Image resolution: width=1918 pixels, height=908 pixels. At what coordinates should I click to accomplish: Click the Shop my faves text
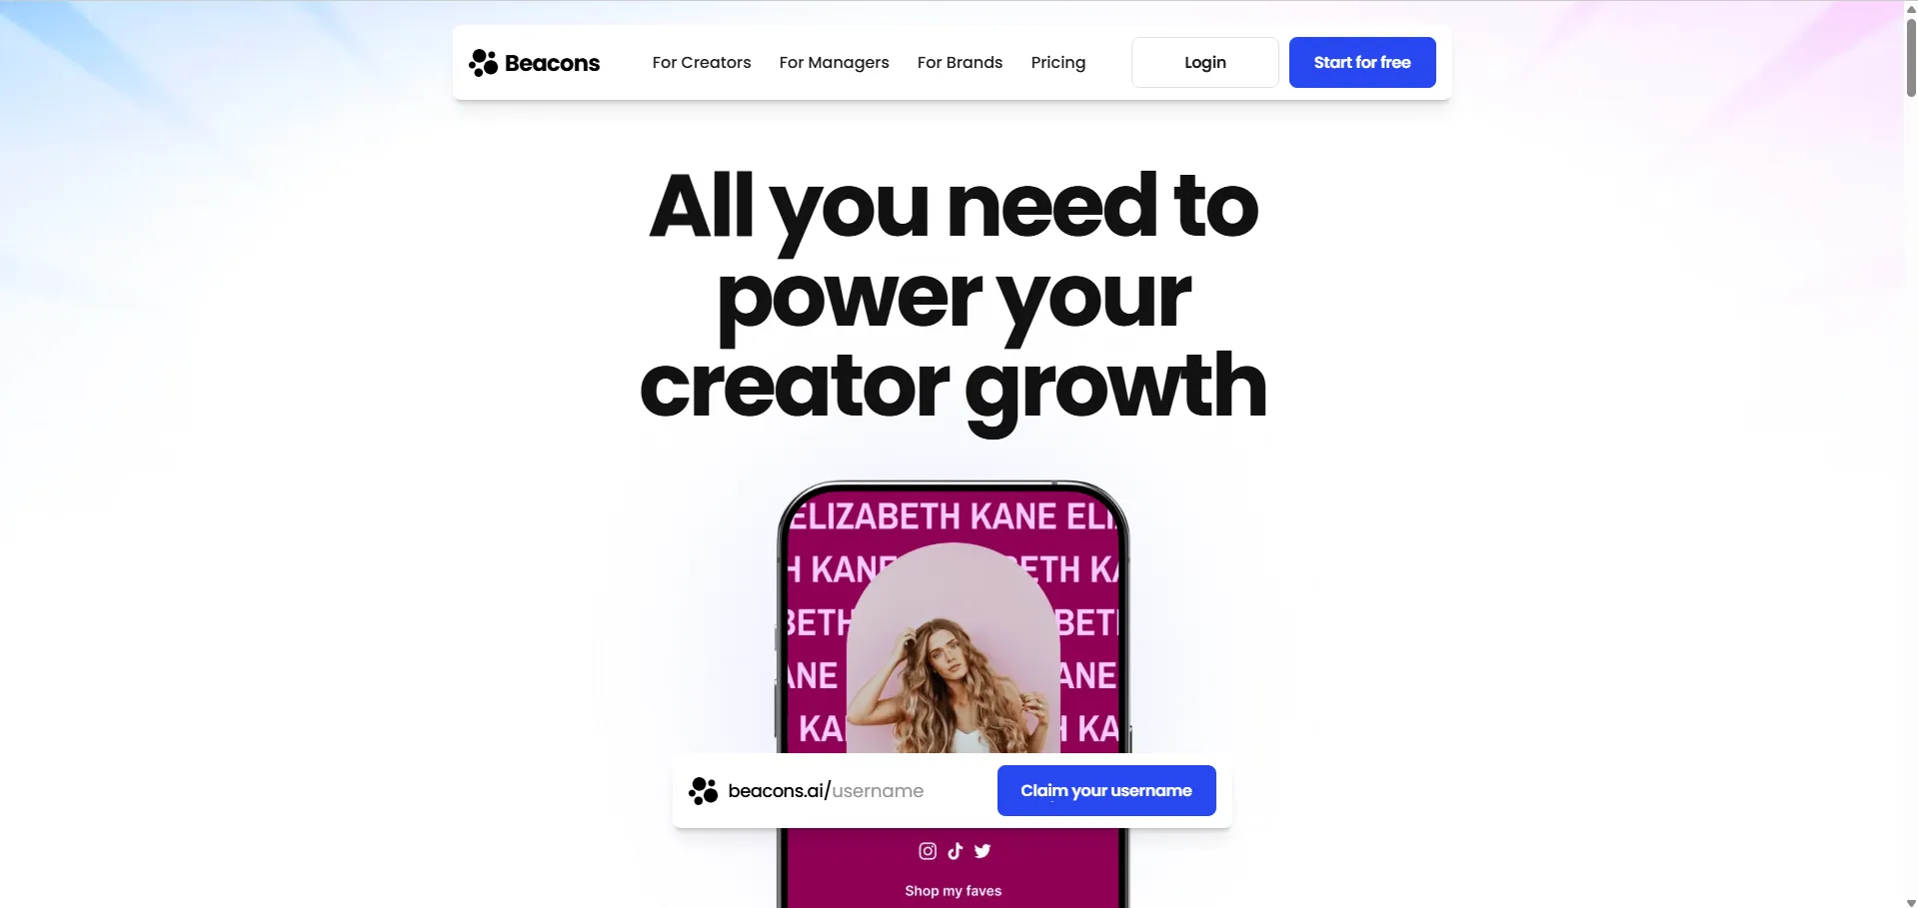click(953, 891)
